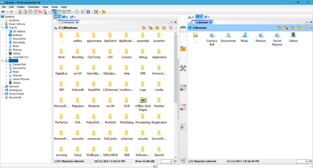Select Control Panel in tree

16,94
